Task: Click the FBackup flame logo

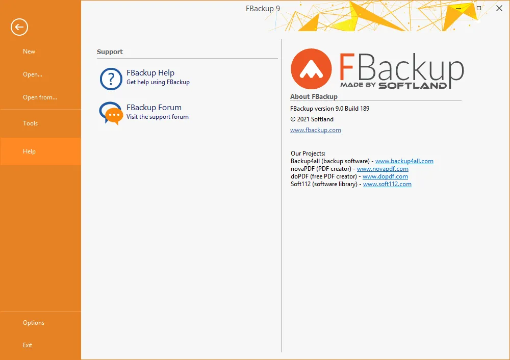Action: [311, 69]
